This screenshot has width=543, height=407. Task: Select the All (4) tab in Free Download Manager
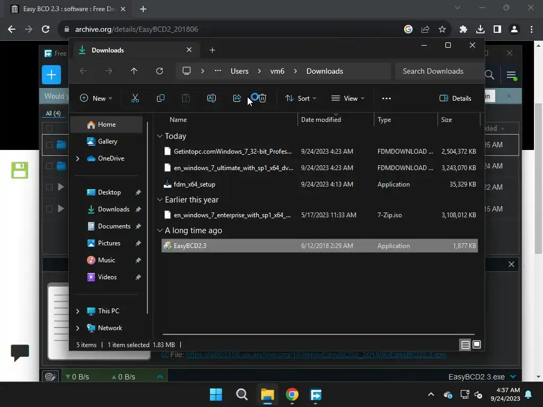[53, 113]
